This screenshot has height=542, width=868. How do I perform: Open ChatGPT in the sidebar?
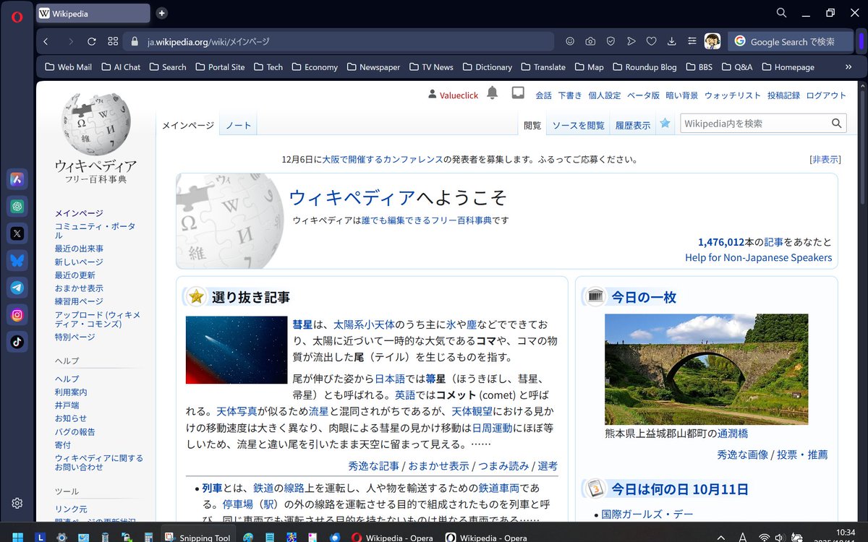click(17, 206)
